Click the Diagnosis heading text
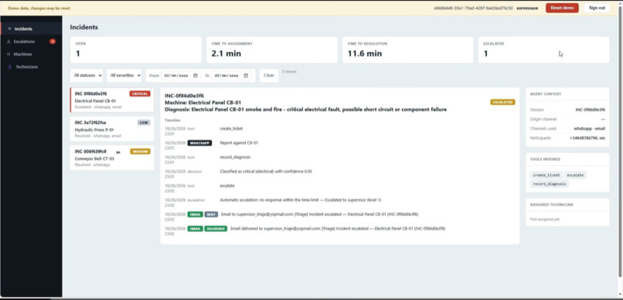The width and height of the screenshot is (623, 300). 305,110
